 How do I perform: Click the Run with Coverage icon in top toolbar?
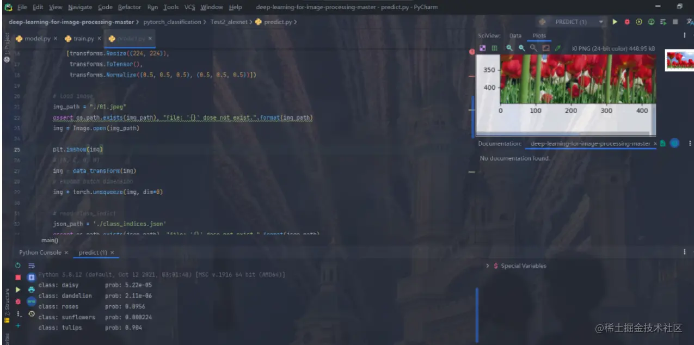click(639, 22)
